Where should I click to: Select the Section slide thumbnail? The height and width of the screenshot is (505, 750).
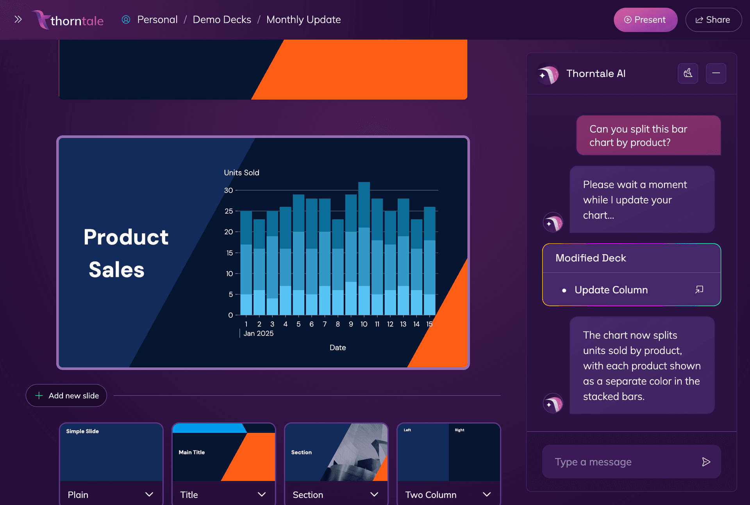coord(336,452)
